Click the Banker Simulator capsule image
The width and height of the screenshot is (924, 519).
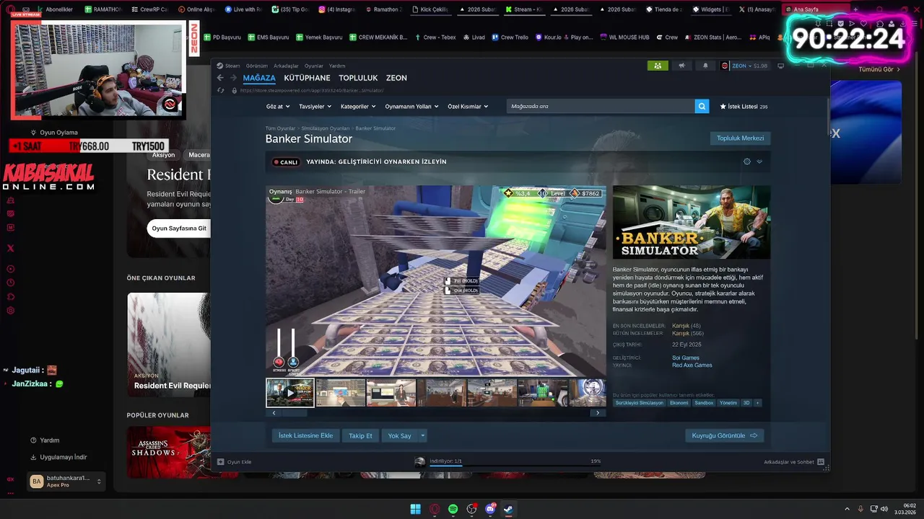pyautogui.click(x=692, y=222)
